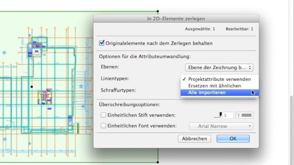This screenshot has width=294, height=165.
Task: Open the Arial Narrow font dropdown
Action: coord(221,126)
